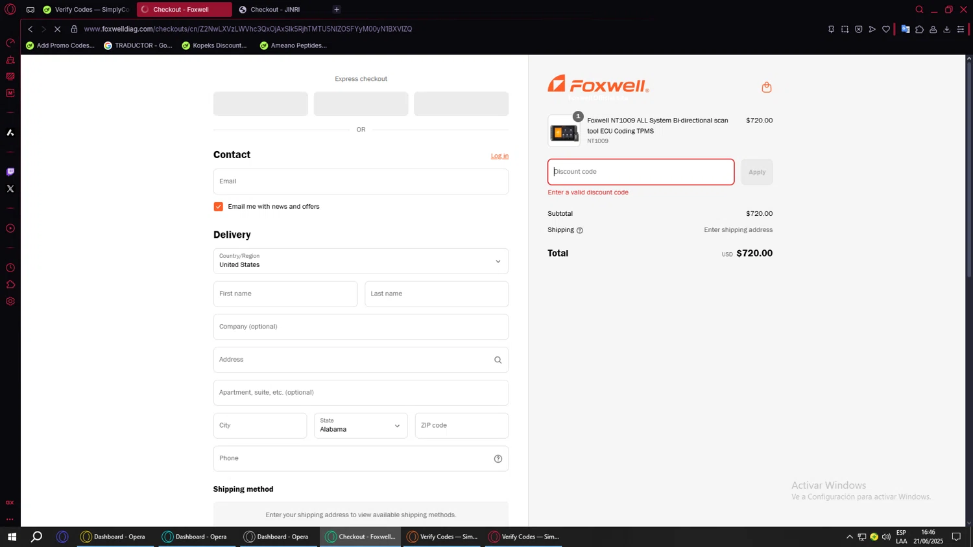Screen dimensions: 973x547
Task: Focus the Email input field
Action: pos(361,181)
